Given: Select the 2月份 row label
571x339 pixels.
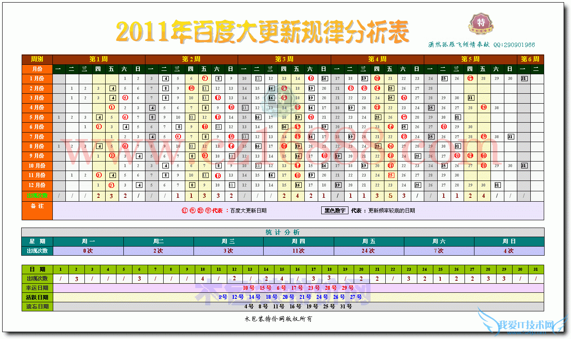Looking at the screenshot, I should pyautogui.click(x=37, y=88).
